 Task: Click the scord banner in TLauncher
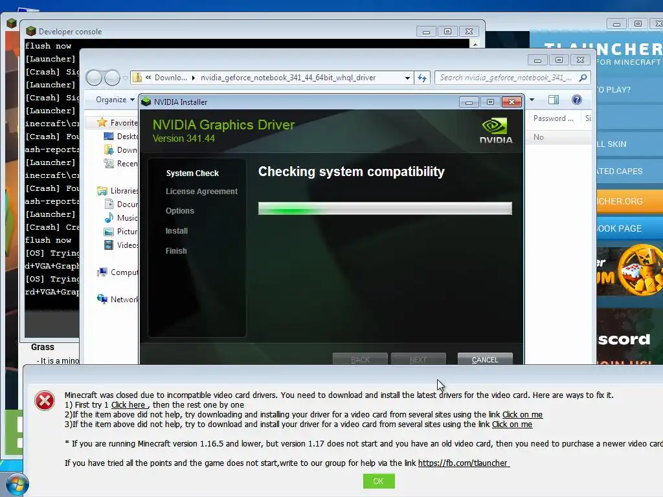(629, 337)
